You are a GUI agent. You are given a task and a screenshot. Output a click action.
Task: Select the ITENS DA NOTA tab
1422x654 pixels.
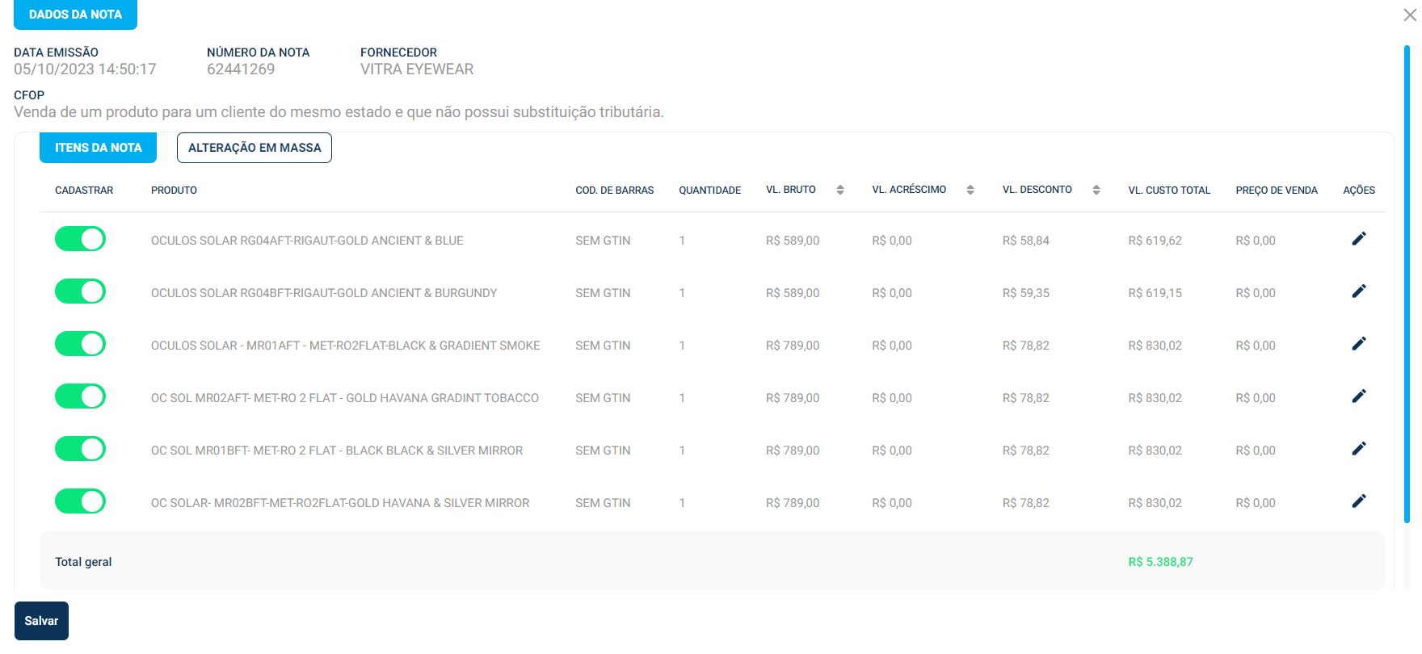(98, 148)
